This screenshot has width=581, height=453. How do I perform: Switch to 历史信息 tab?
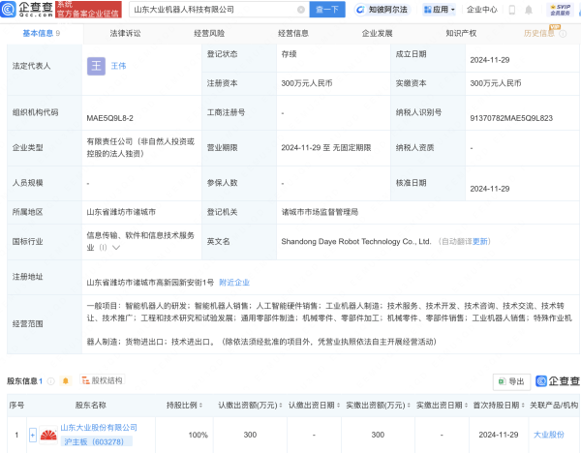tap(539, 33)
